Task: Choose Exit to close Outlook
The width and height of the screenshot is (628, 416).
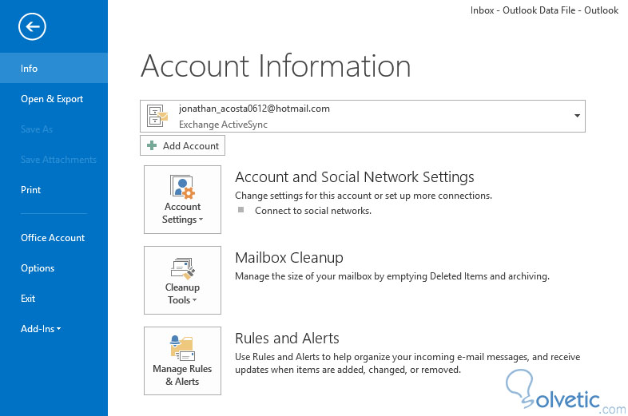Action: 28,299
